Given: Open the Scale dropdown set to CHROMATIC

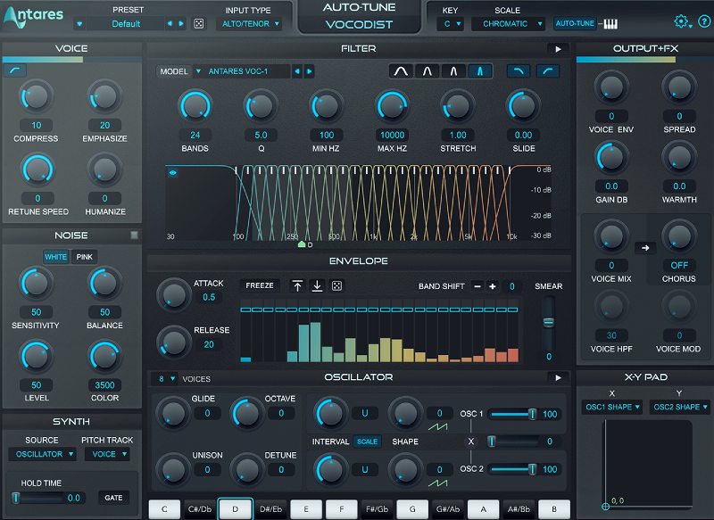Looking at the screenshot, I should [x=507, y=23].
